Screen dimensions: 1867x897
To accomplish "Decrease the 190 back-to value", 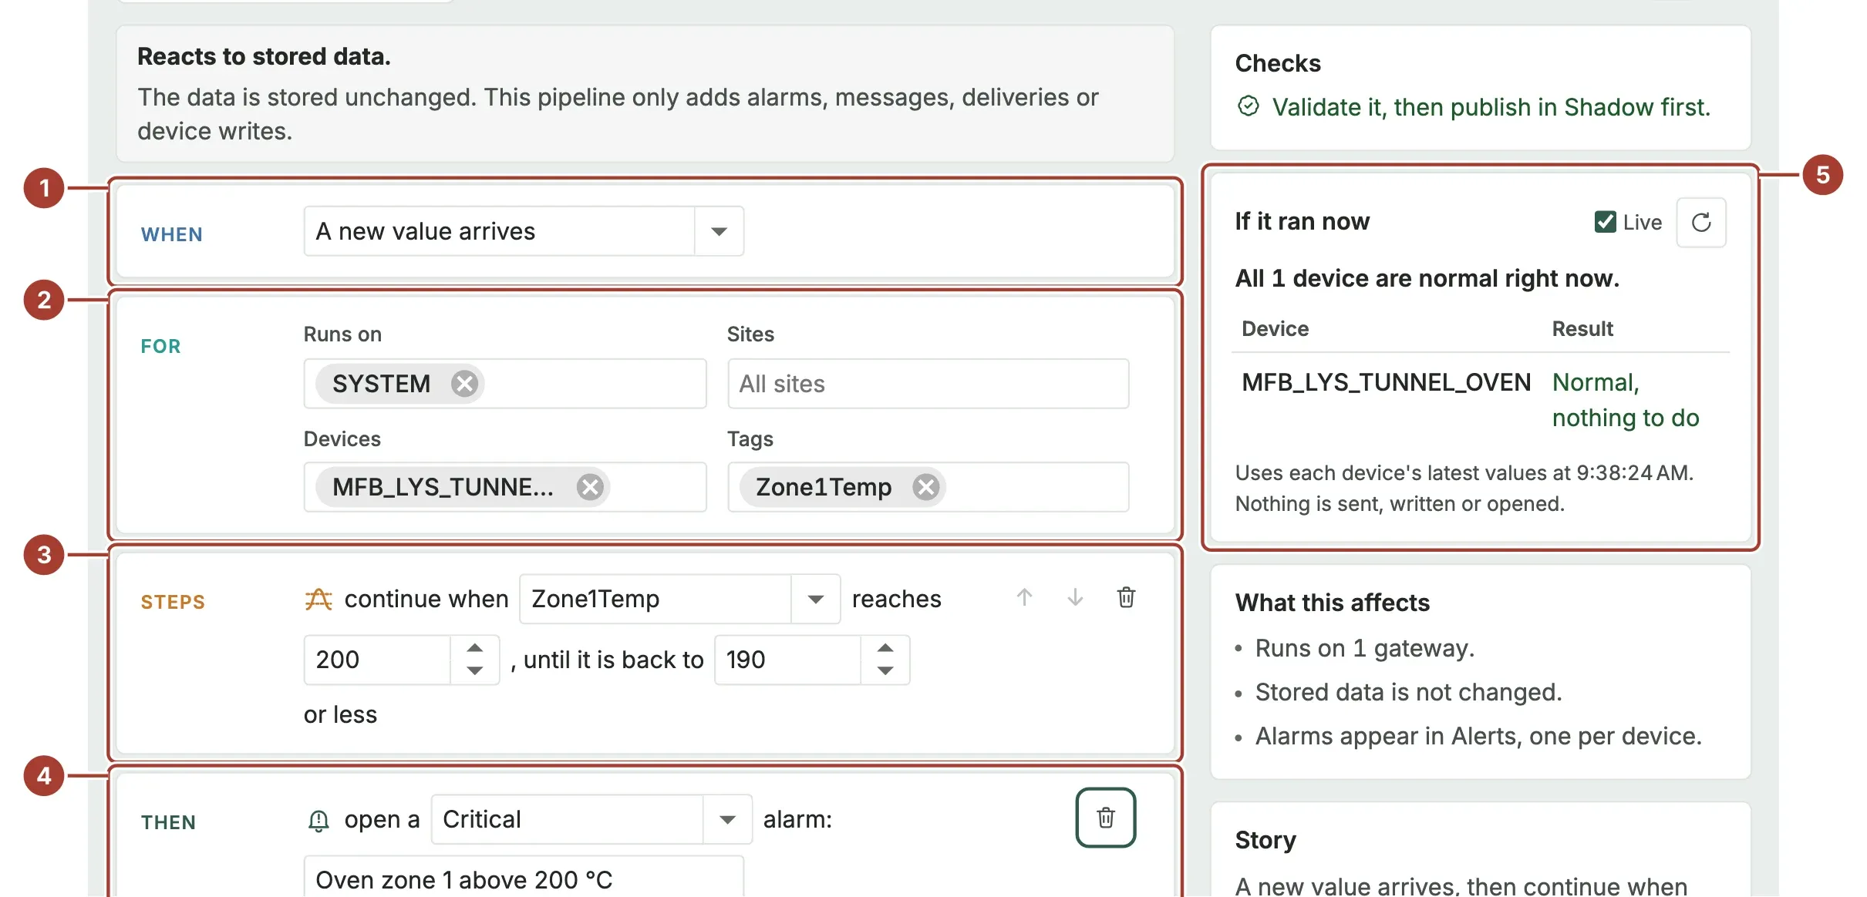I will (x=885, y=671).
